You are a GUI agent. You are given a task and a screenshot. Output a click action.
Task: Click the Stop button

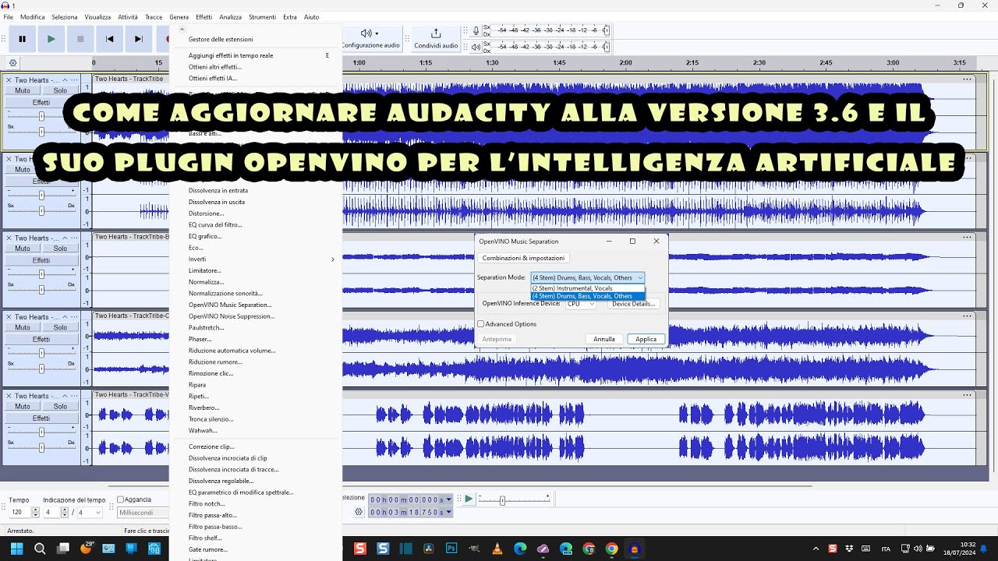point(80,39)
